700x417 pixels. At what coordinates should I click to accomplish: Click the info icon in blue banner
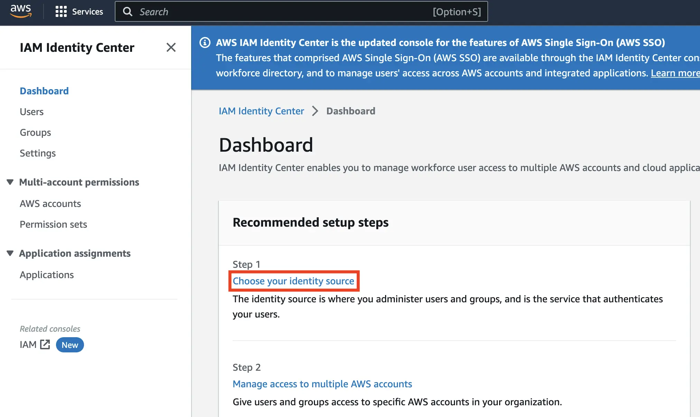point(205,42)
